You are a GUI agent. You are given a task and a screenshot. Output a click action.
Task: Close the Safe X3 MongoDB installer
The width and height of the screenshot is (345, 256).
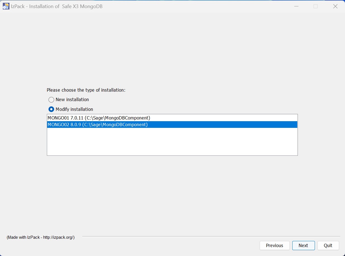[335, 6]
